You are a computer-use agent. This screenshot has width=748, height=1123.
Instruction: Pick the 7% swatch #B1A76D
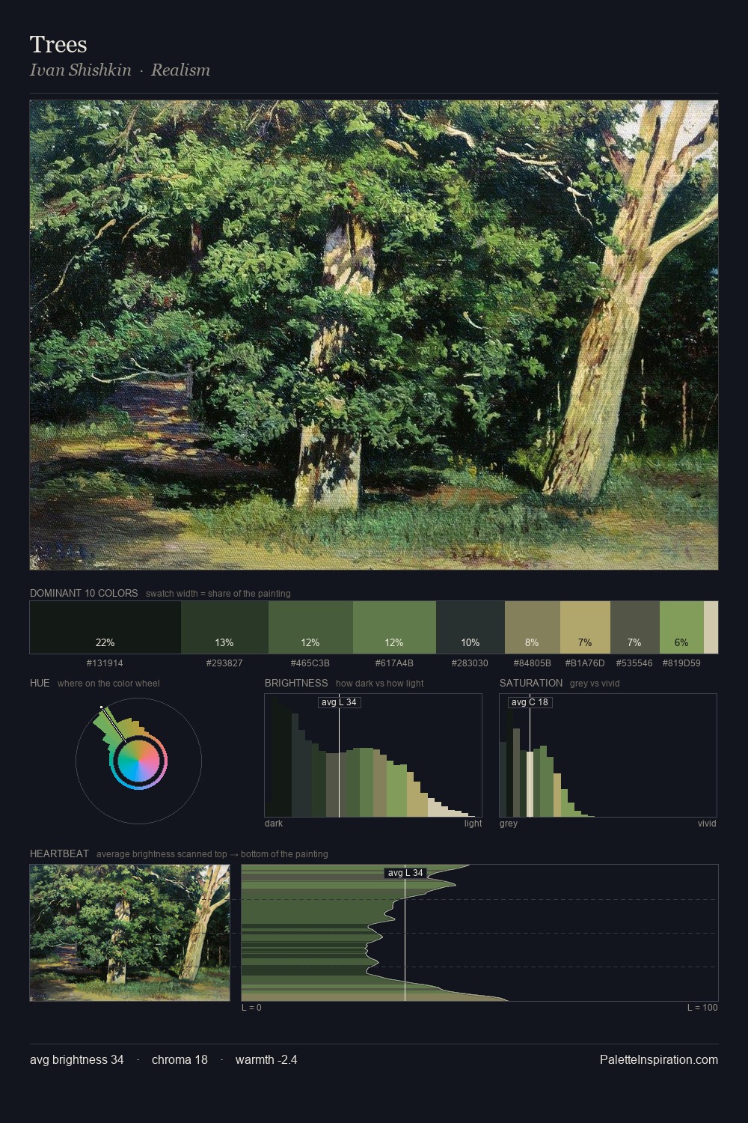coord(585,627)
